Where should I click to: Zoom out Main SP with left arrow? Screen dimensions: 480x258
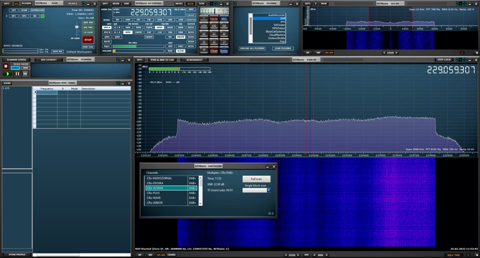point(286,255)
